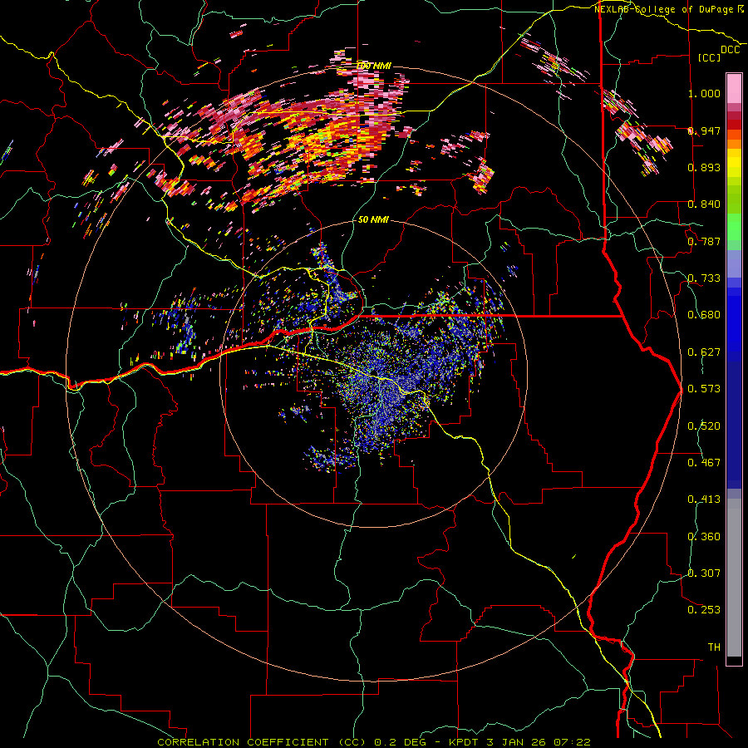Click the 0.307 scale value
This screenshot has width=748, height=748.
[704, 573]
